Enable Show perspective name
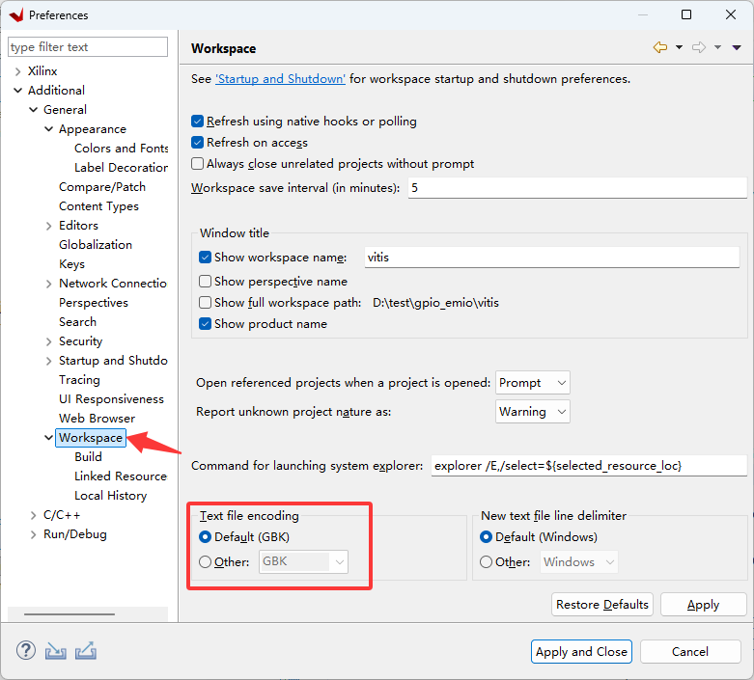754x680 pixels. click(205, 281)
